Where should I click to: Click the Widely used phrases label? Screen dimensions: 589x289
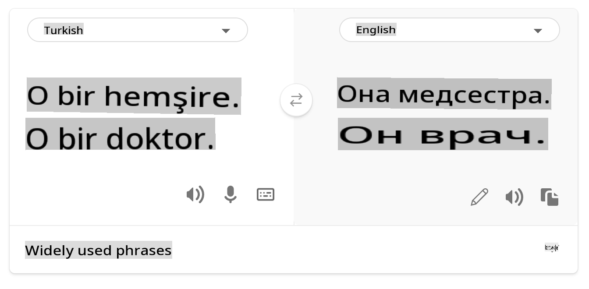tap(98, 250)
